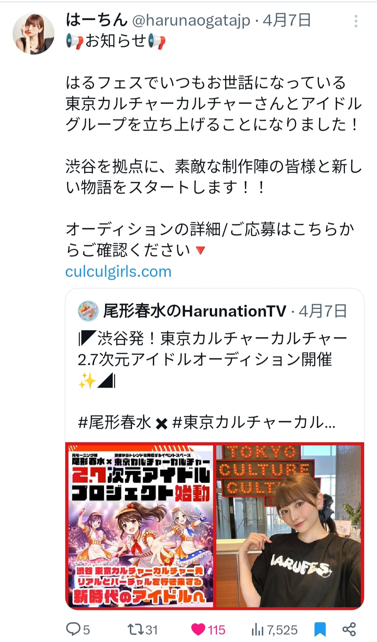Open the はーちん profile avatar
Viewport: 377px width, 642px height.
tap(34, 34)
